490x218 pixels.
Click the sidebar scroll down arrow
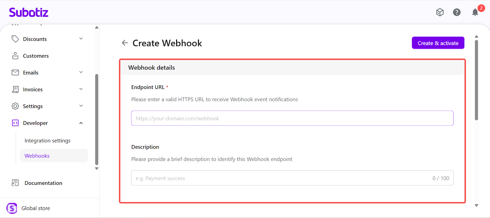97,169
